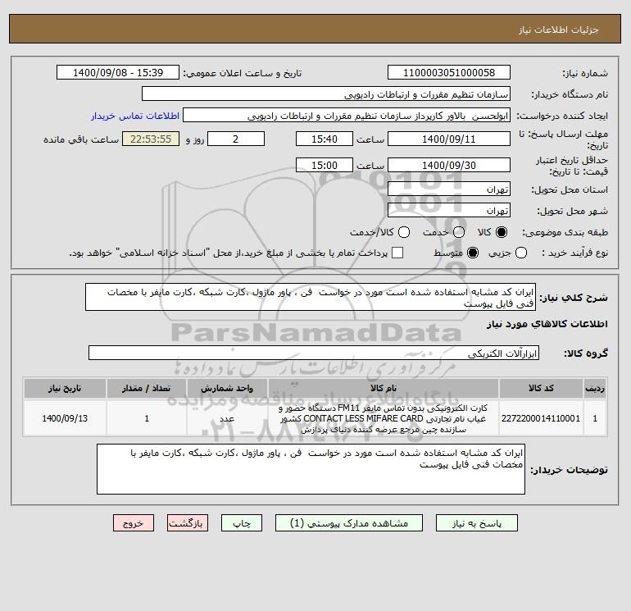Click remaining days field showing 2

click(236, 139)
